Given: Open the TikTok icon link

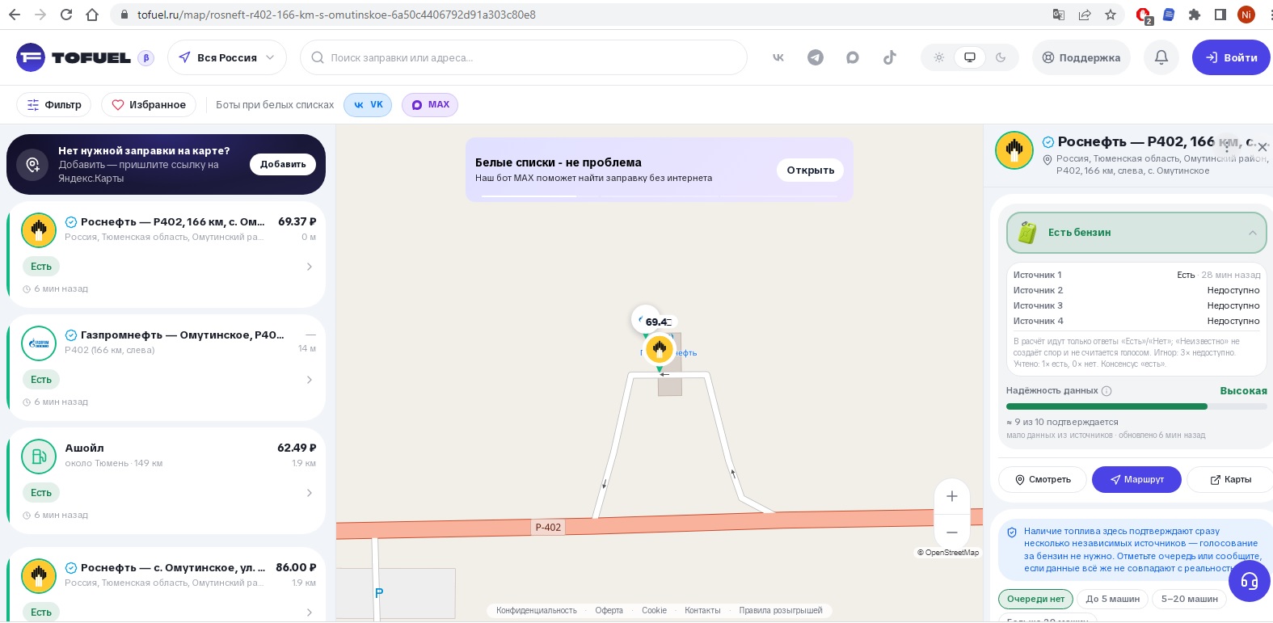Looking at the screenshot, I should 890,57.
